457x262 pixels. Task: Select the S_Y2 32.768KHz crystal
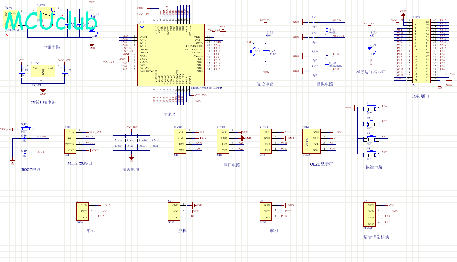(x=327, y=63)
